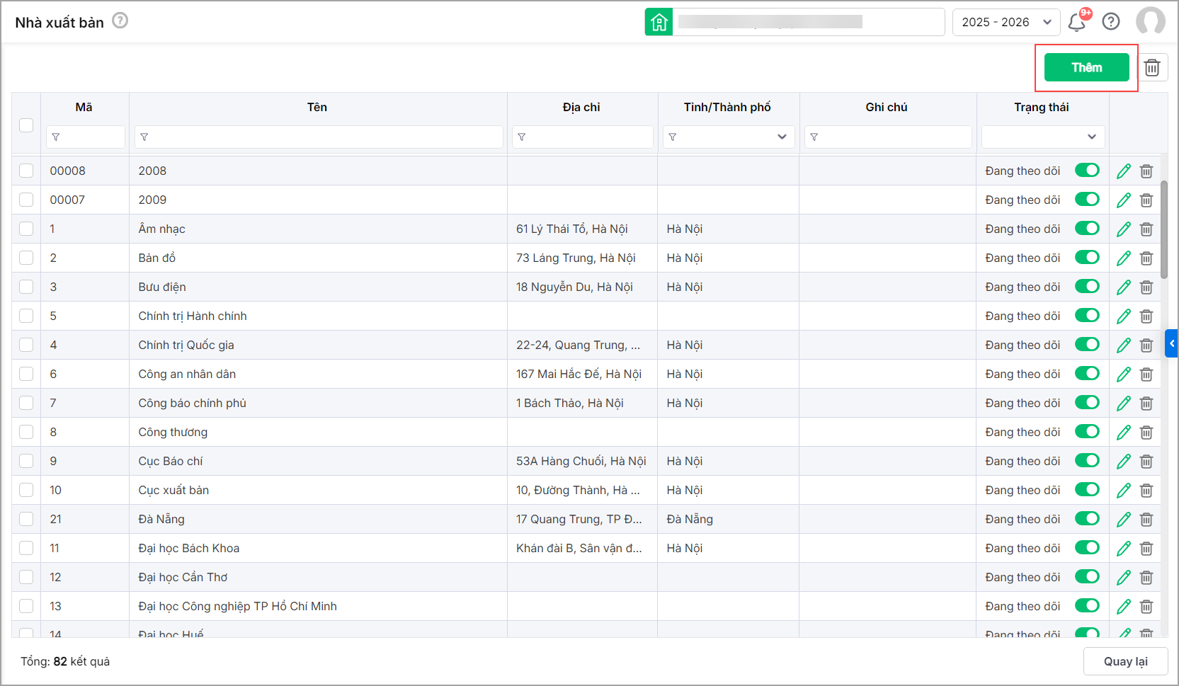Open the 2025 - 2026 year dropdown
1179x686 pixels.
[x=1006, y=22]
